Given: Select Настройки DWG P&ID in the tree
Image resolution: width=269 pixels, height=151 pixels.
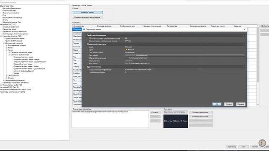Looking at the screenshot, I should [8, 24].
